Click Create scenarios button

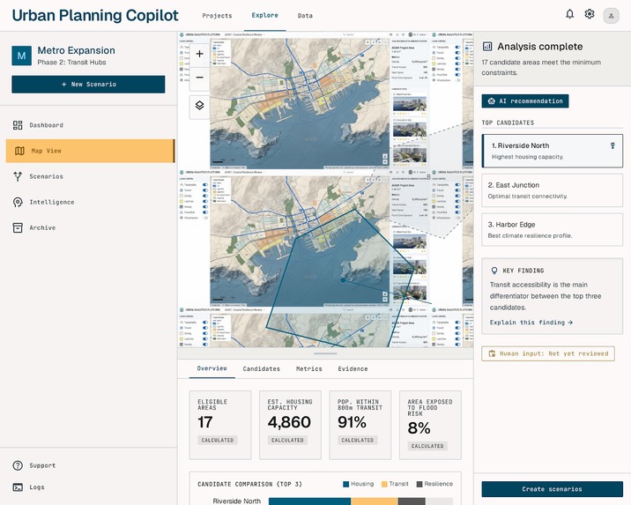pos(552,489)
